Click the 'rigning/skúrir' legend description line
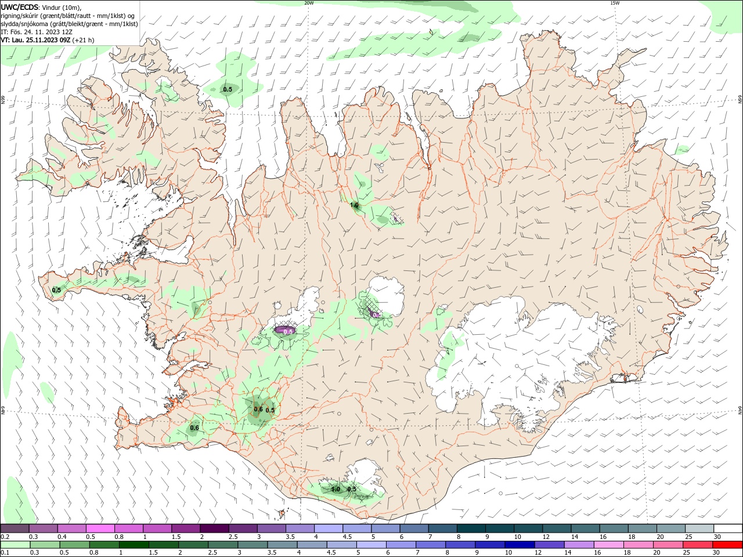 coord(68,16)
